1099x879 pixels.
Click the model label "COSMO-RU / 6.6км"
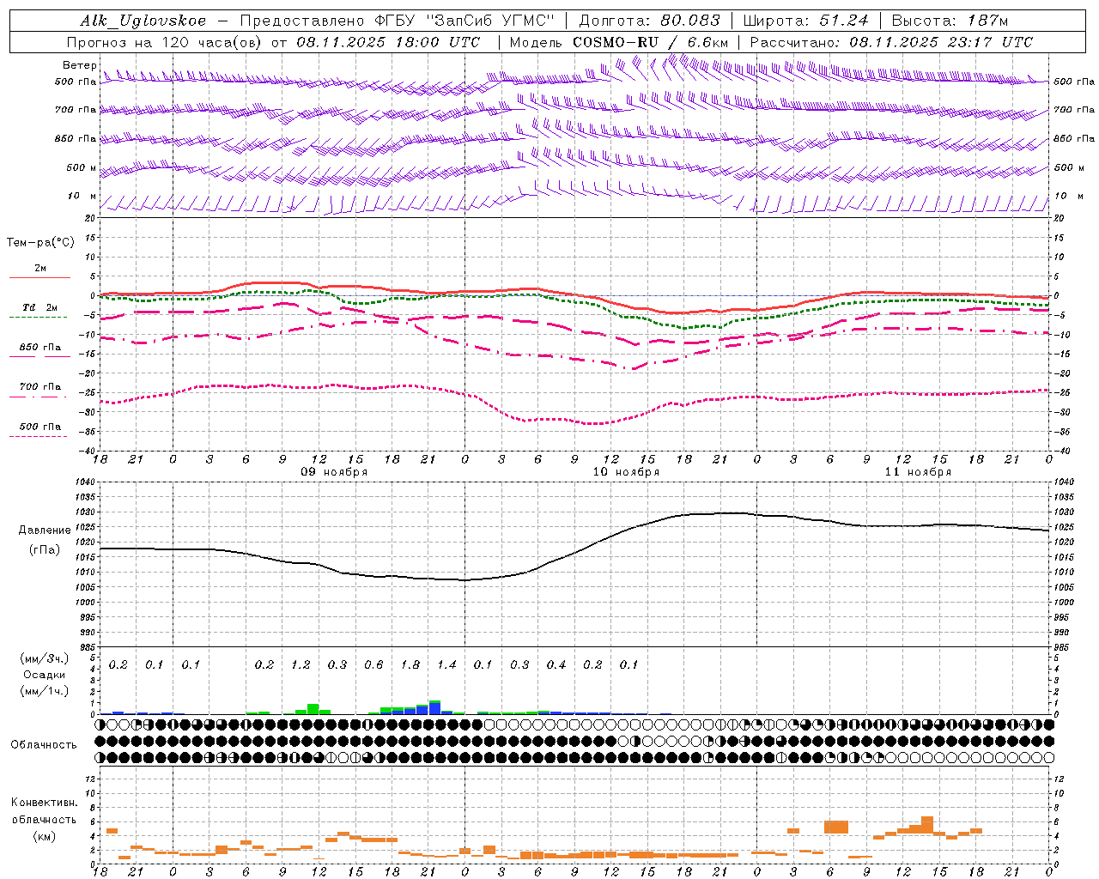click(x=650, y=42)
